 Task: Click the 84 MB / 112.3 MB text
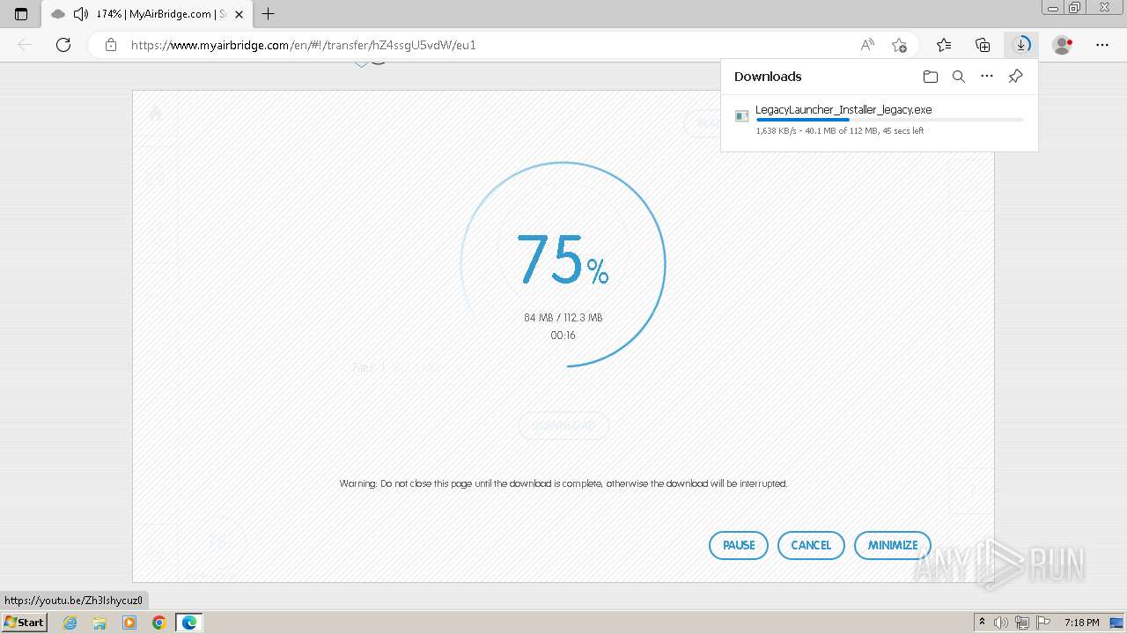pos(563,318)
